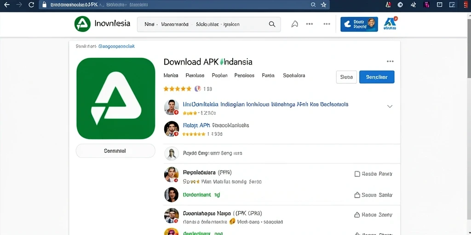
Task: Click the white Sieua button
Action: (346, 77)
